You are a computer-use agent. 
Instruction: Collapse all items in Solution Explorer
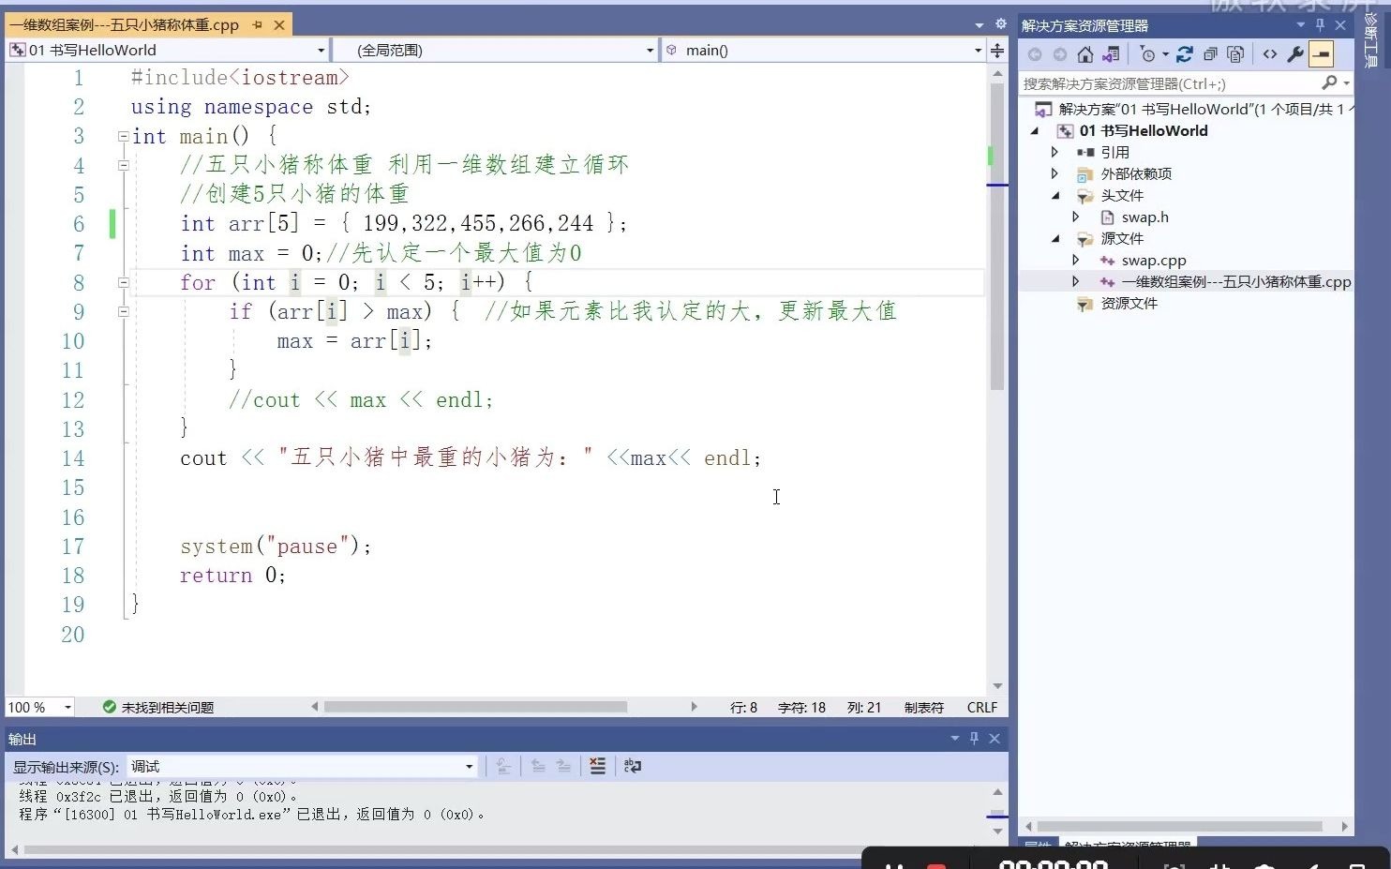tap(1210, 53)
